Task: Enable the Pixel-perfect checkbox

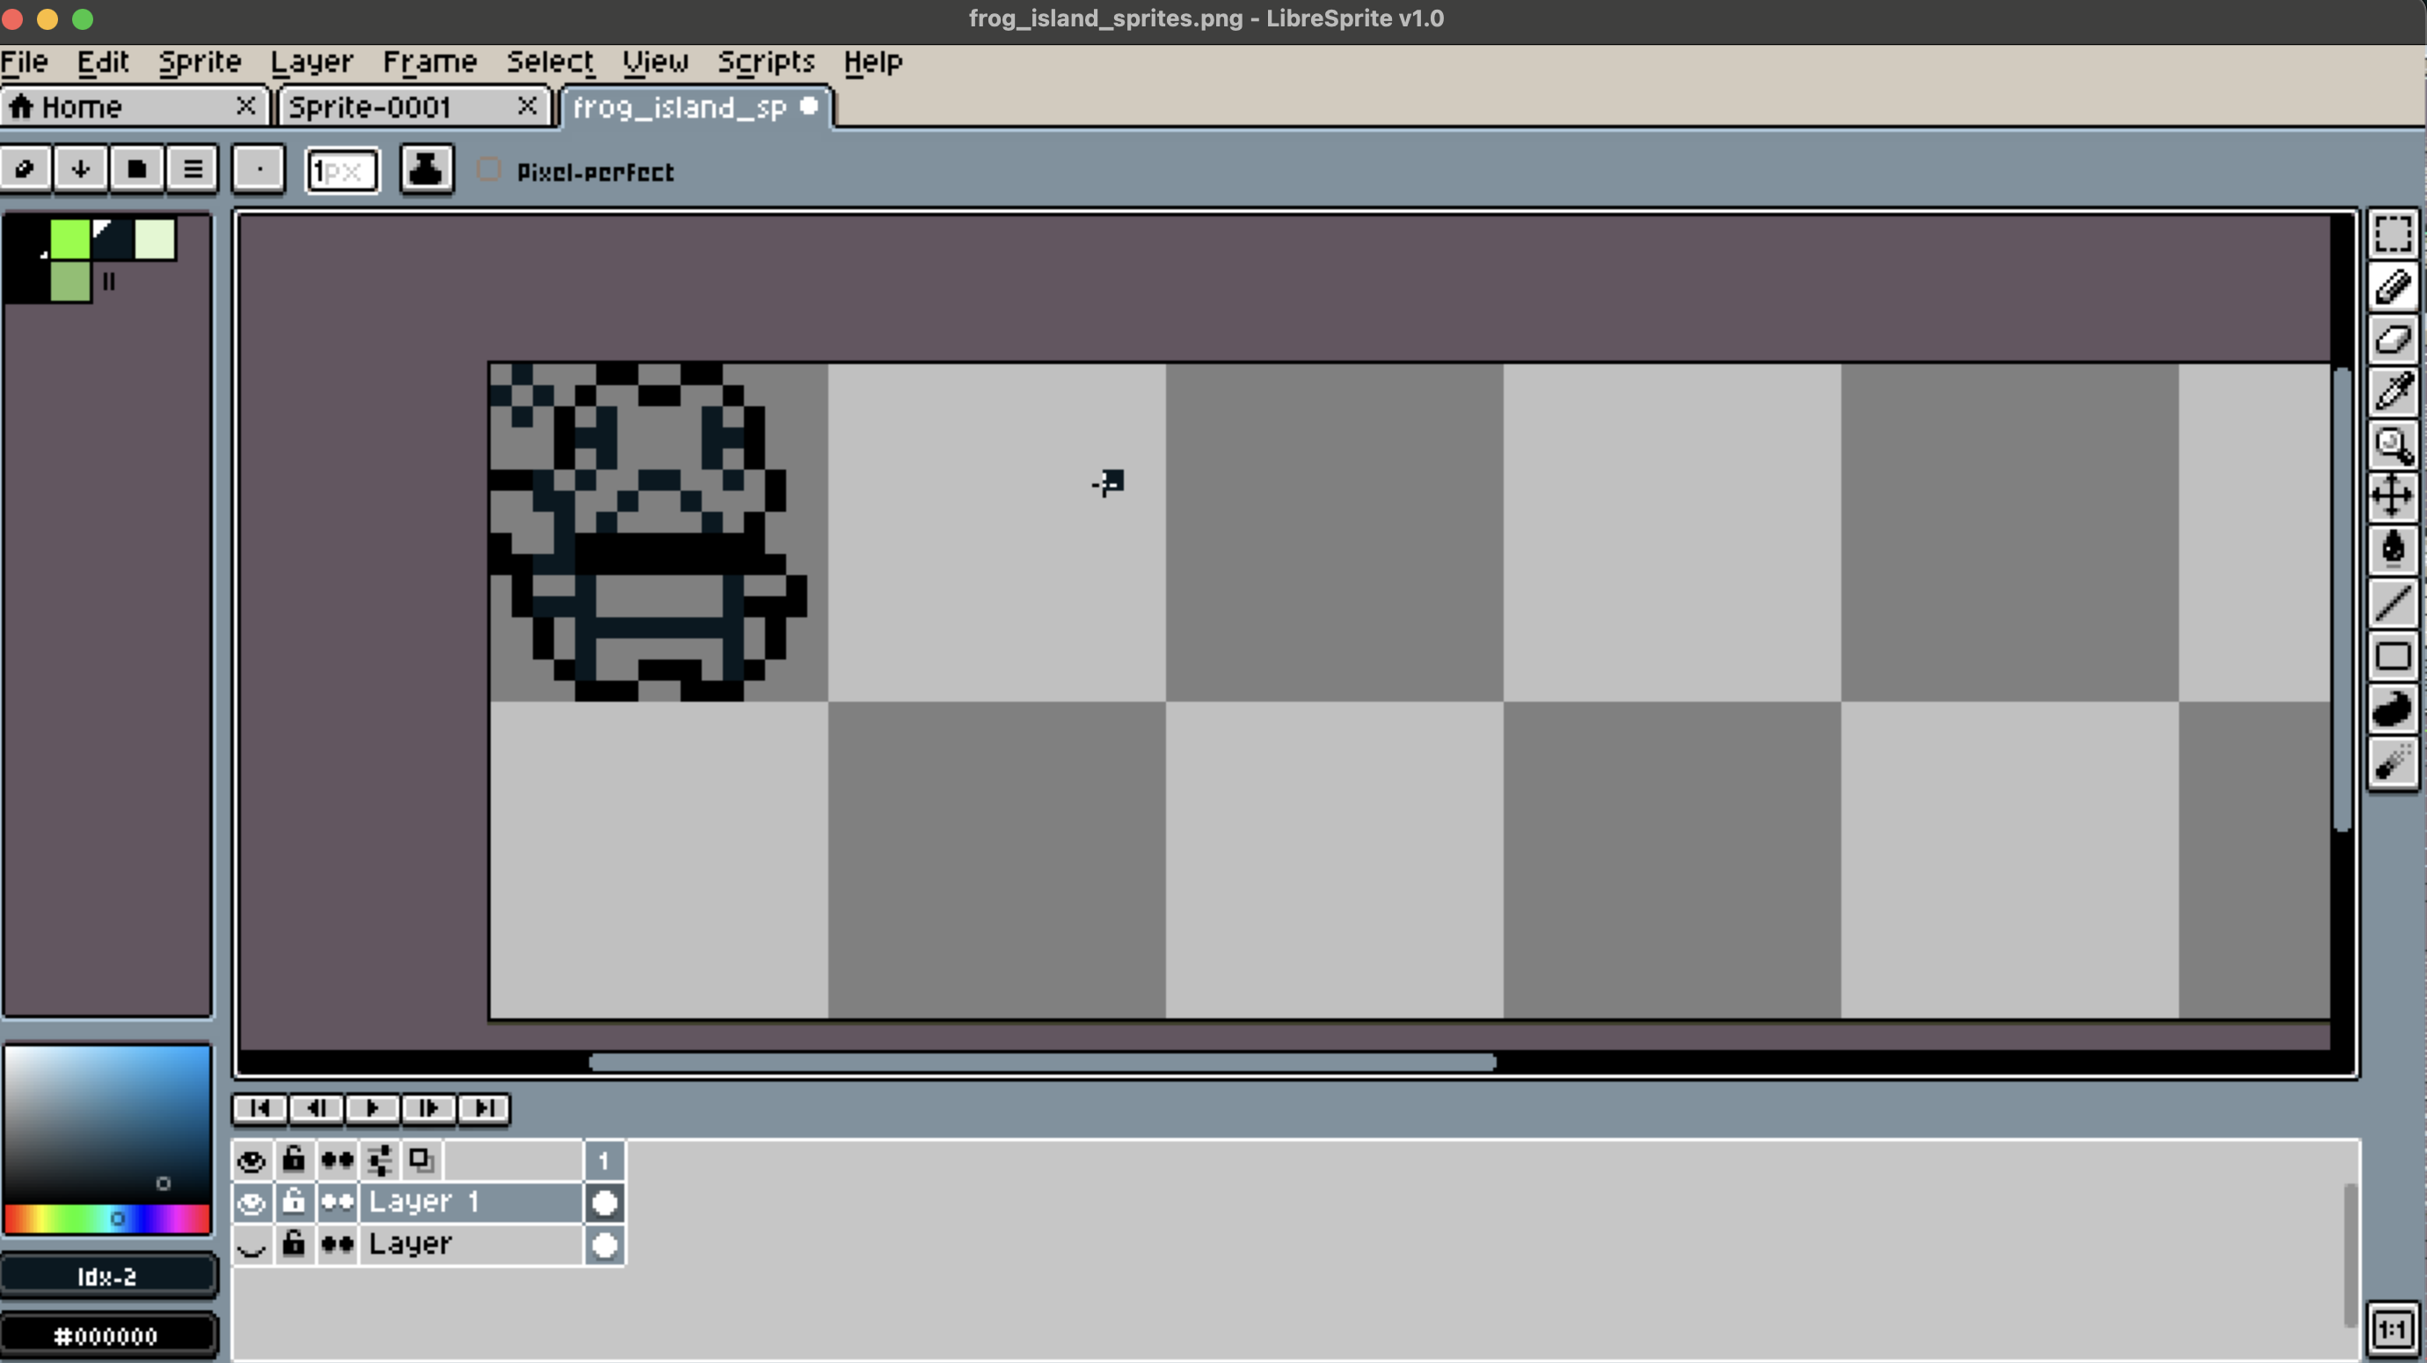Action: [488, 171]
